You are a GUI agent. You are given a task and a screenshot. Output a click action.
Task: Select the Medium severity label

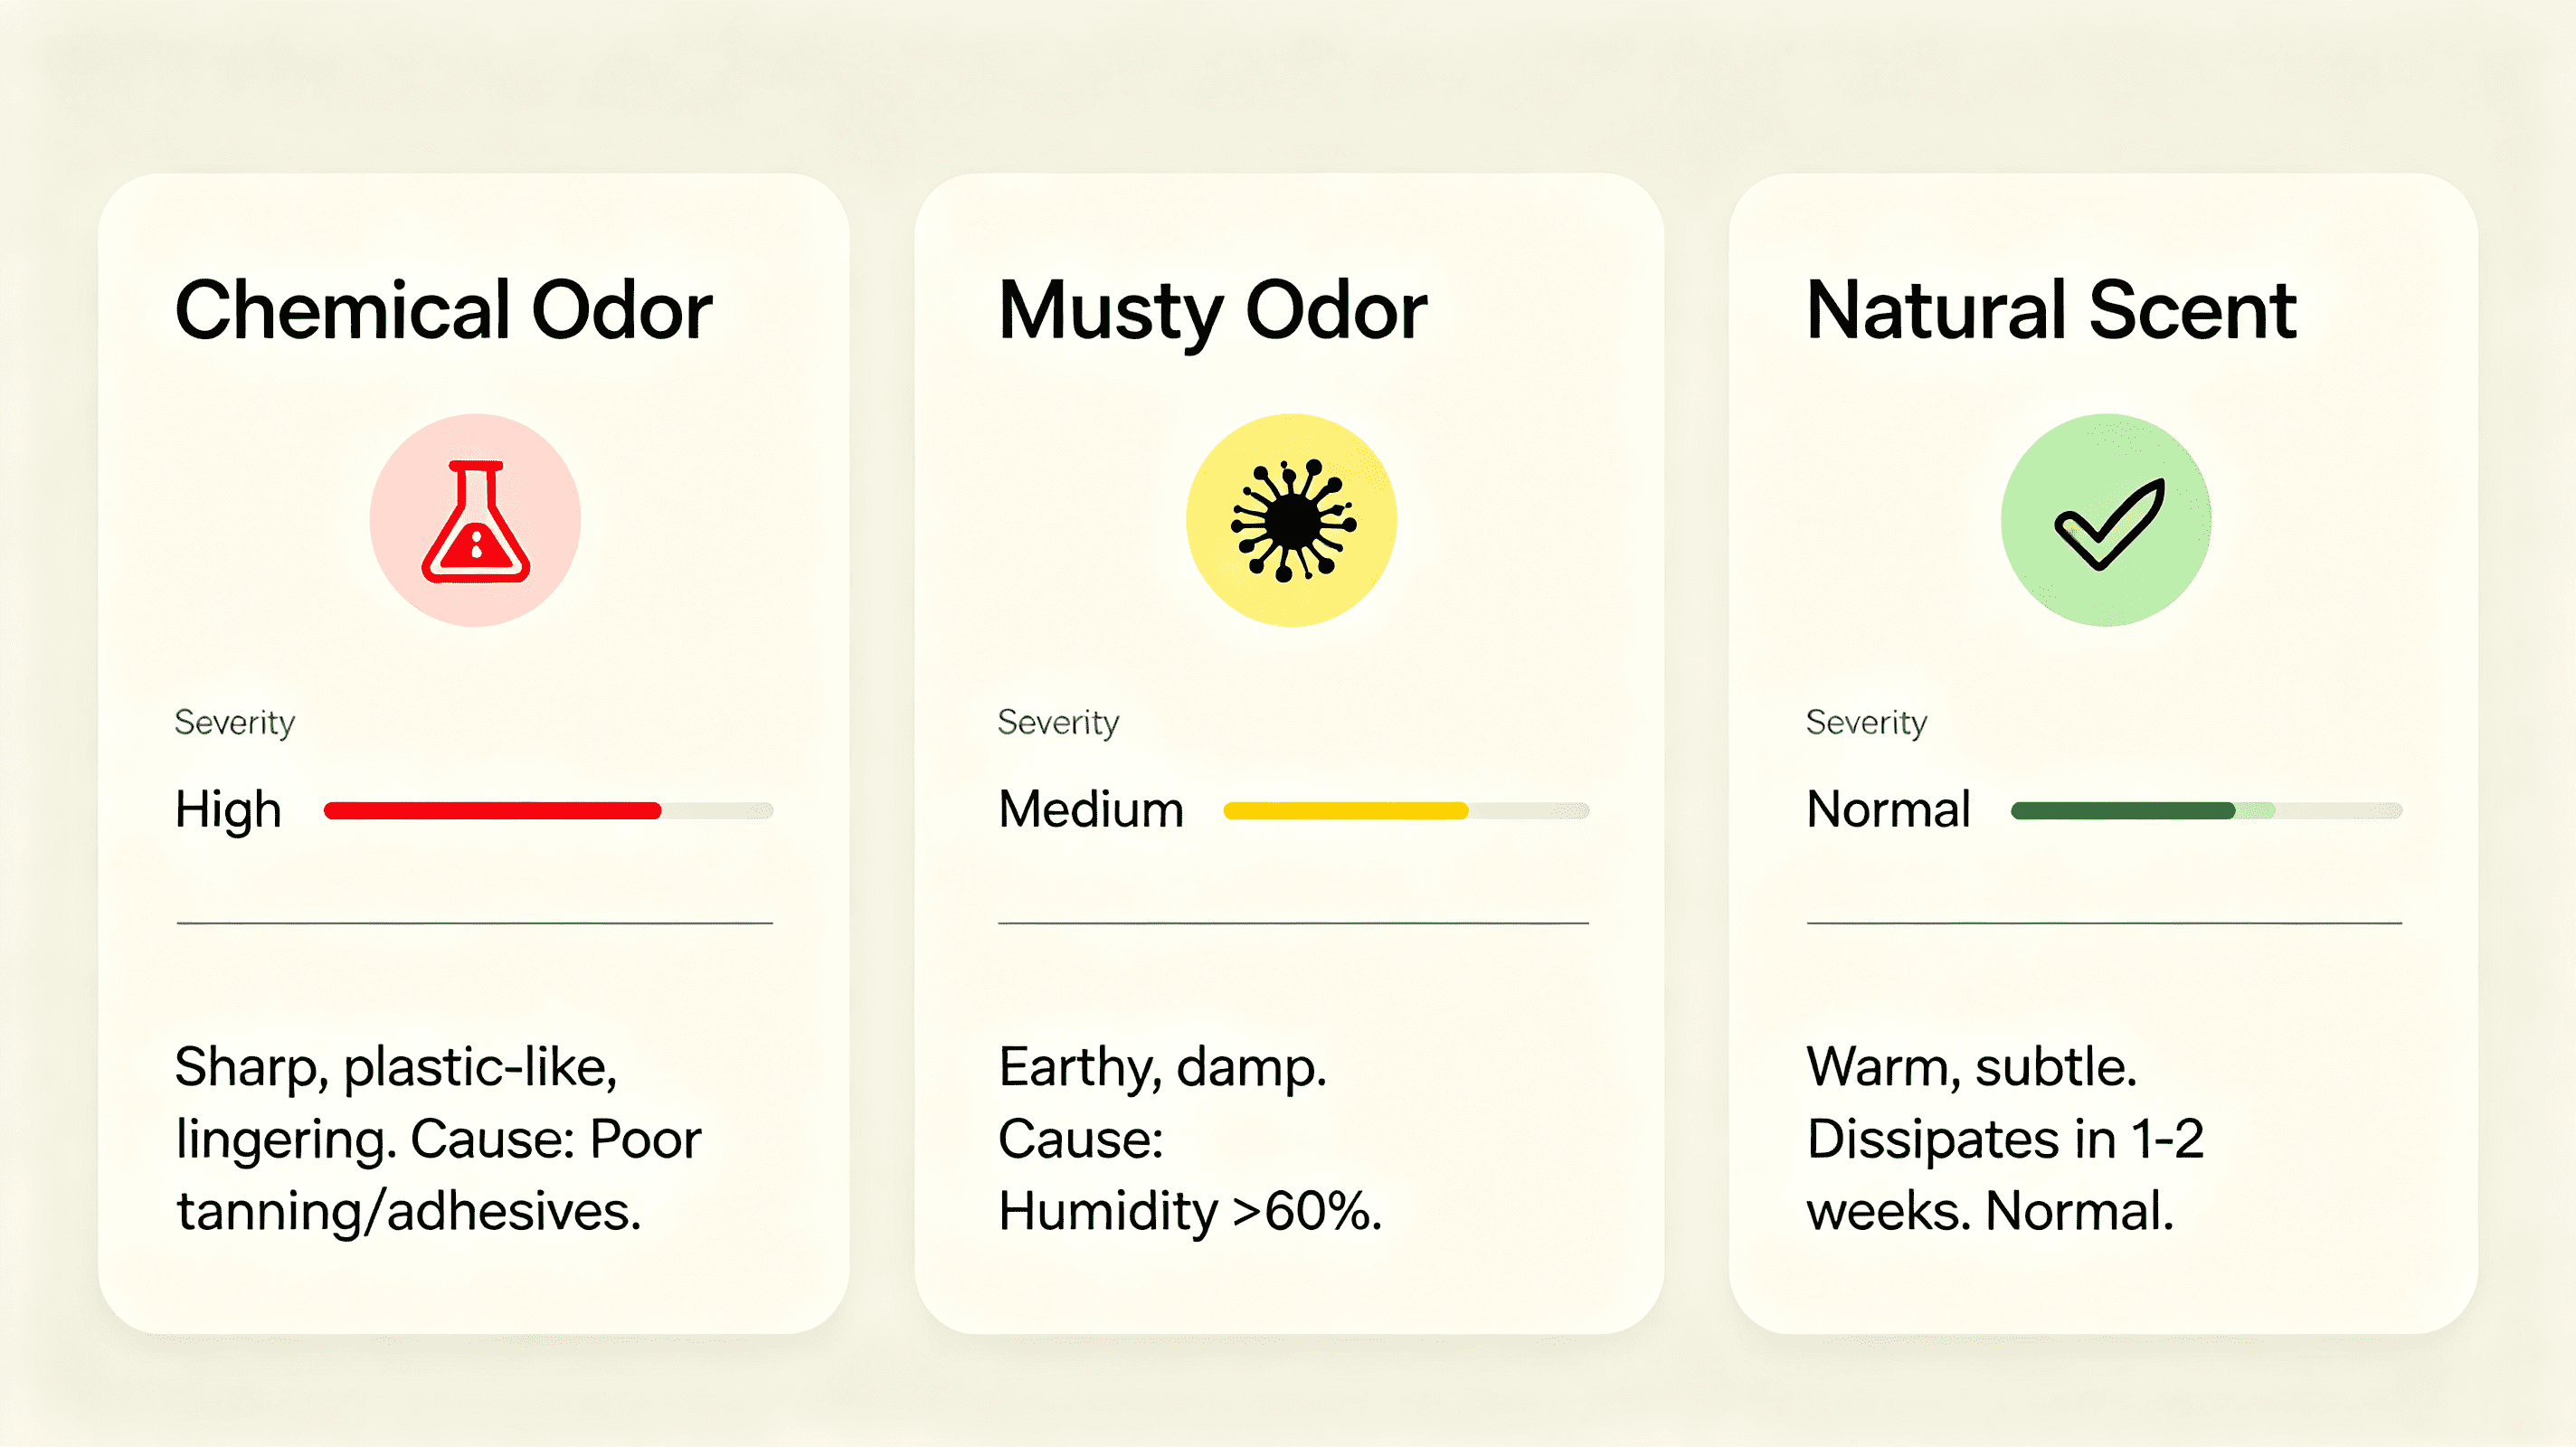click(x=1091, y=809)
